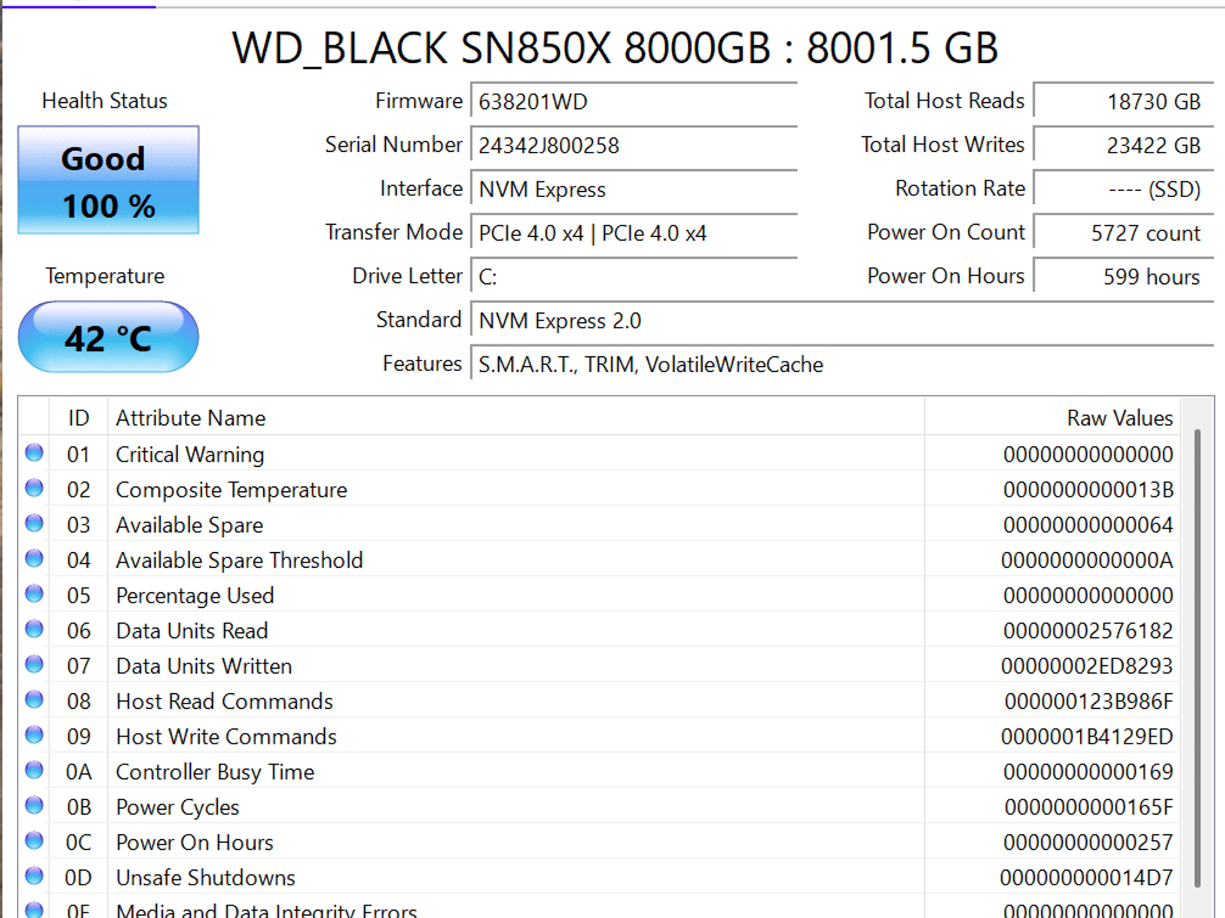Click the status circle for Power On Hours row
The width and height of the screenshot is (1225, 918).
coord(34,841)
